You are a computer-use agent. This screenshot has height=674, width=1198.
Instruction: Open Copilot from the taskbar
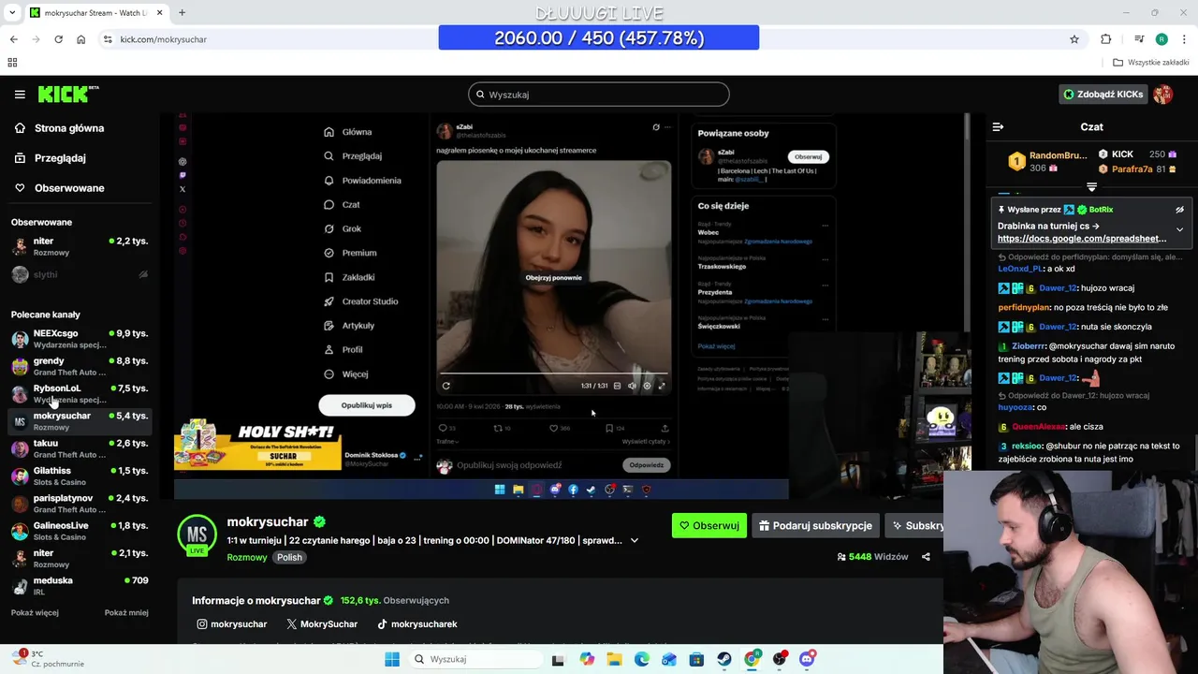click(587, 659)
